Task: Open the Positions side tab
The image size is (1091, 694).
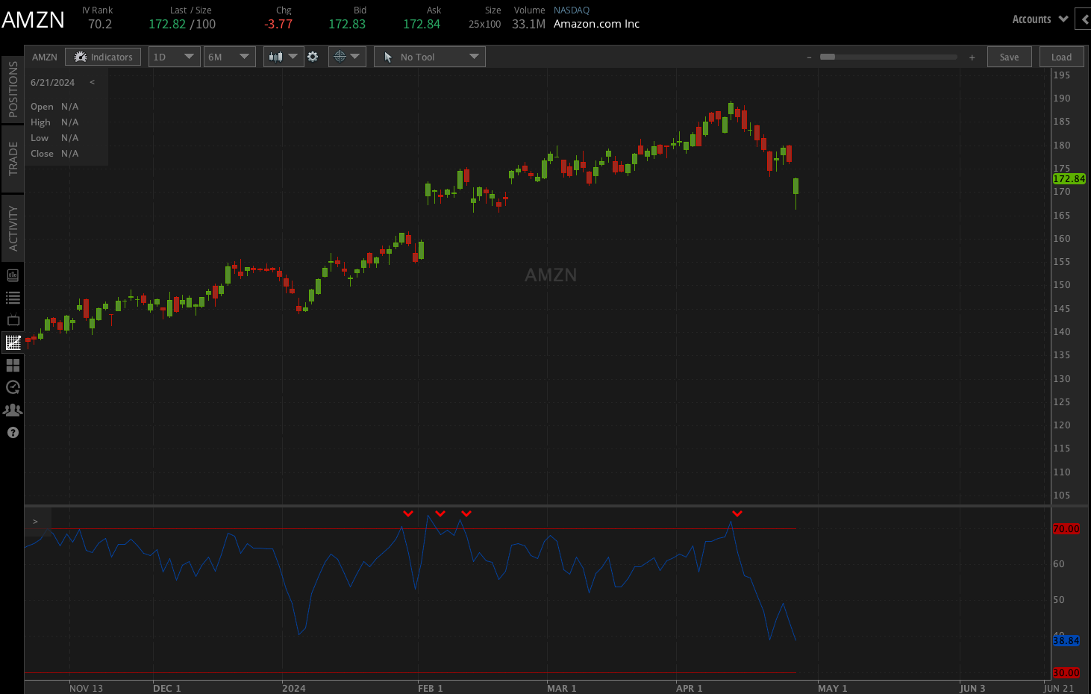Action: click(x=13, y=90)
